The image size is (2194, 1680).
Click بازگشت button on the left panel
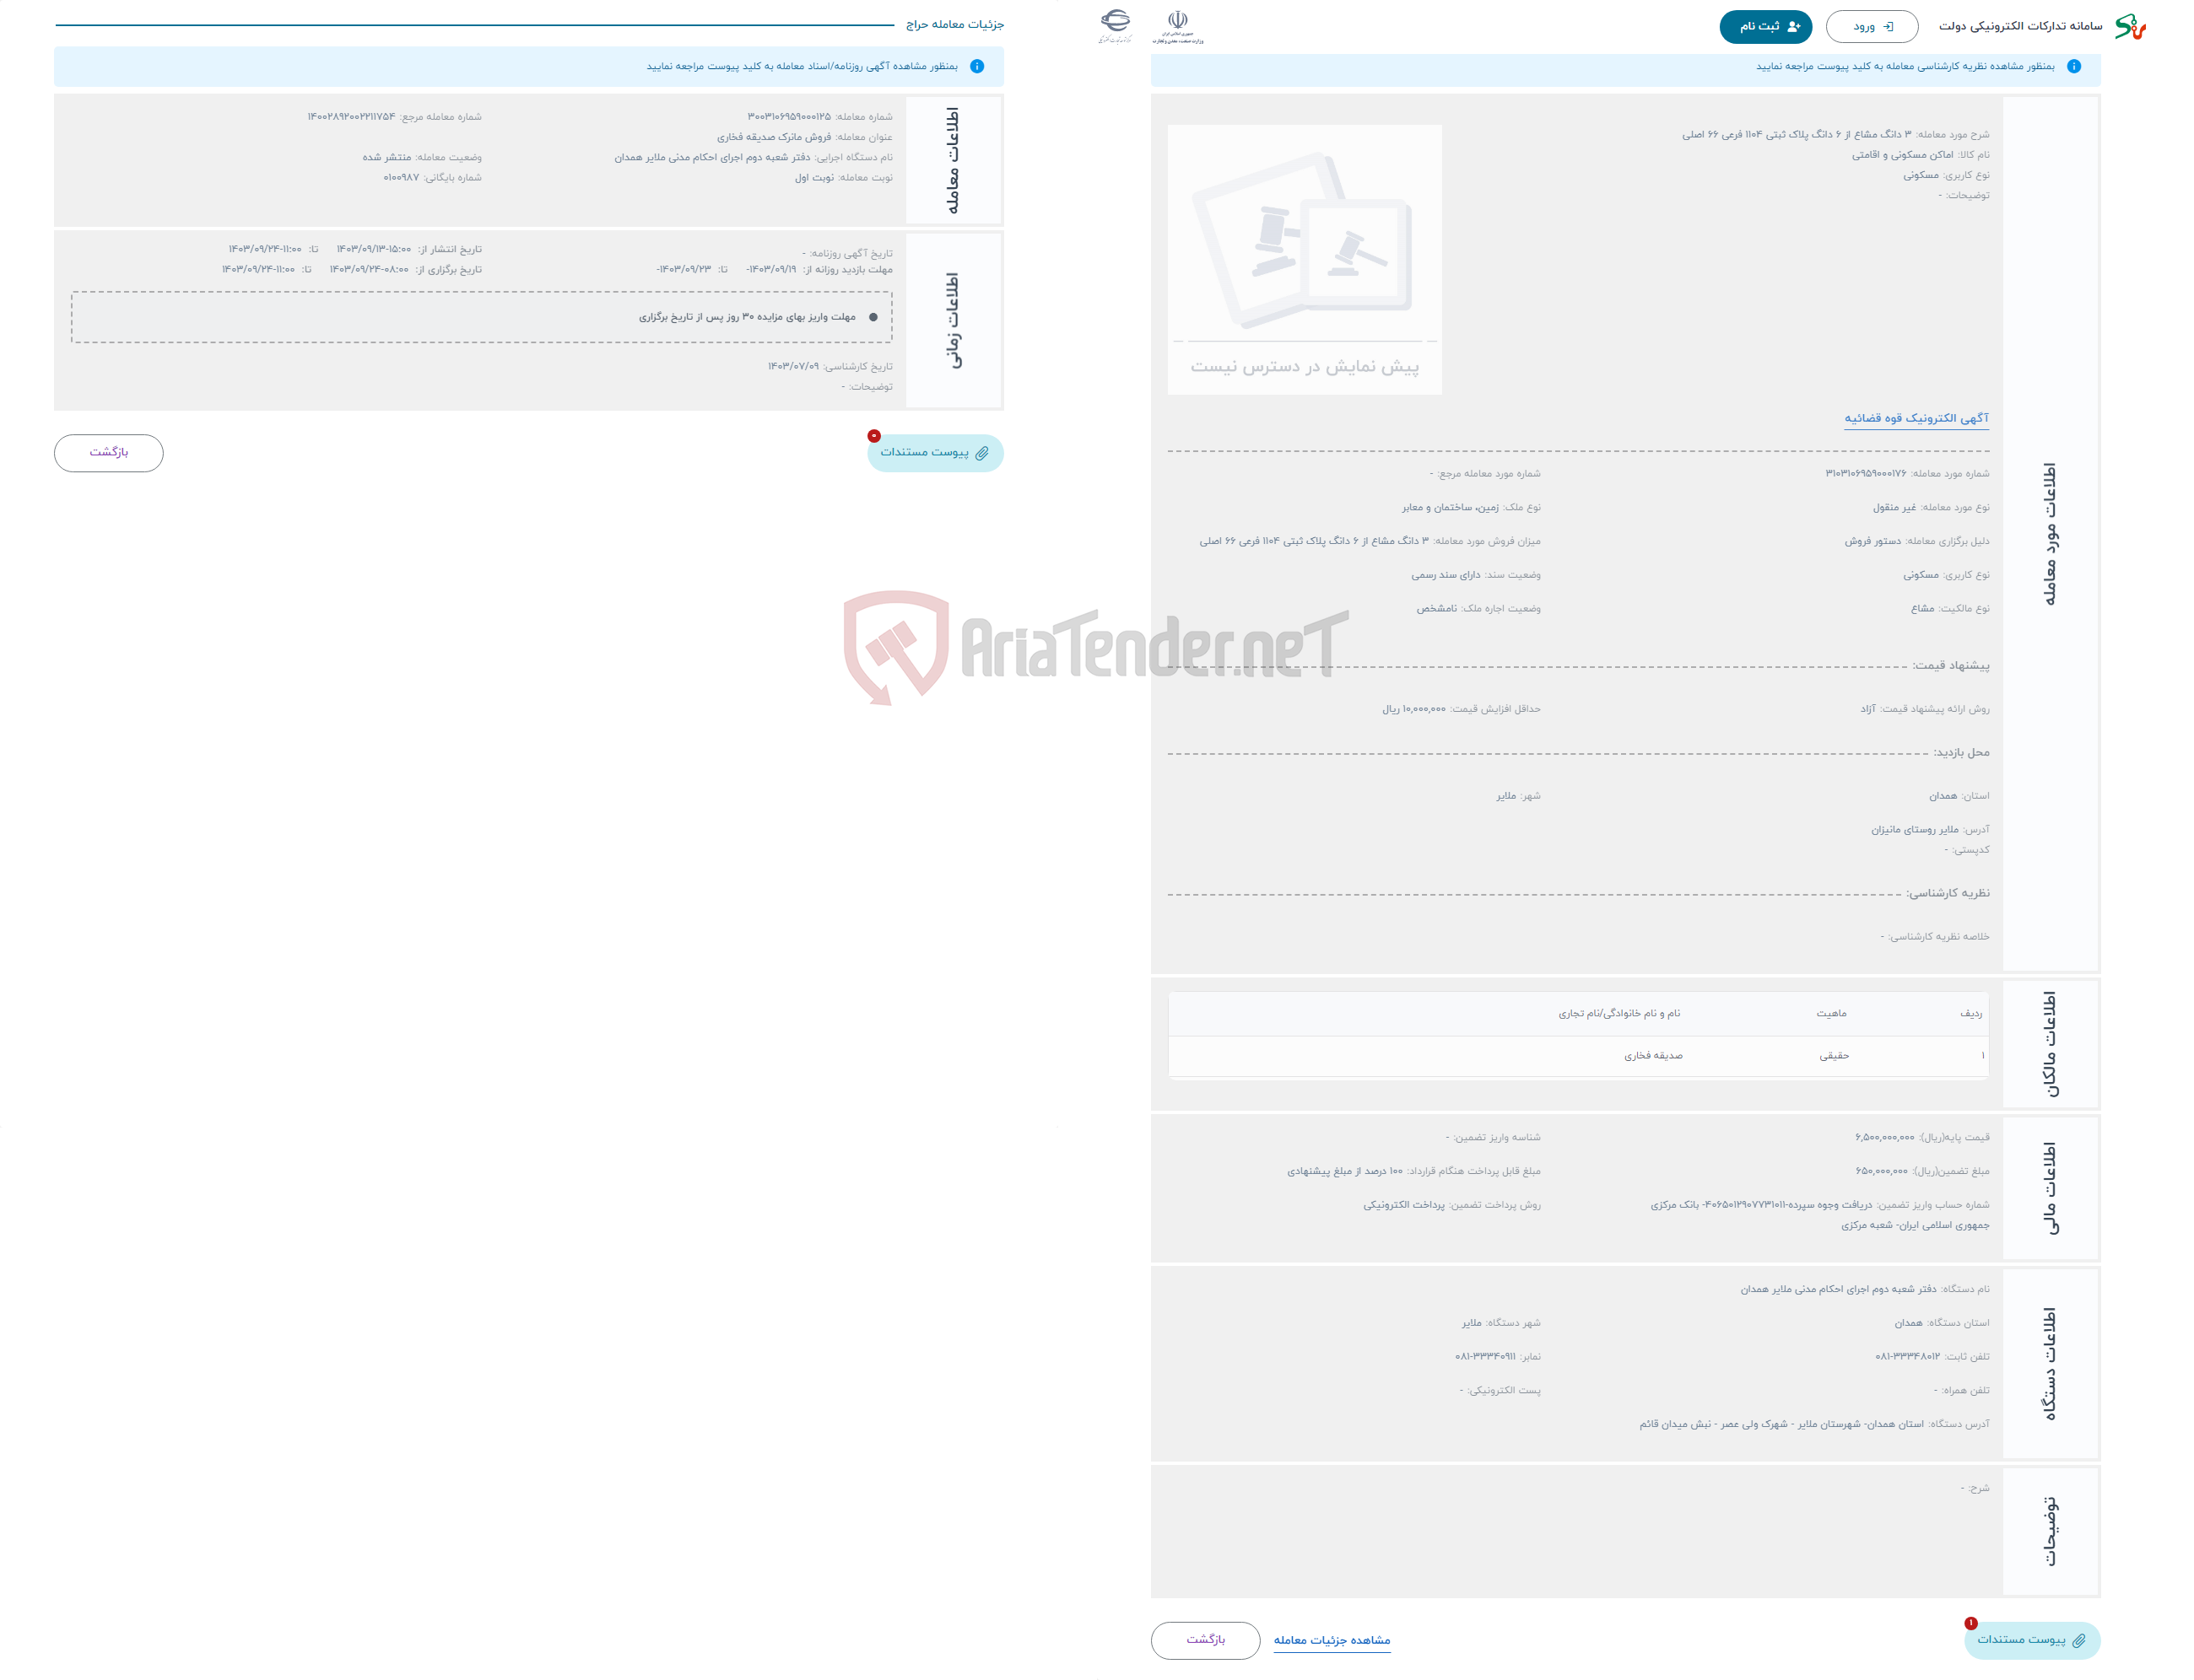click(108, 454)
